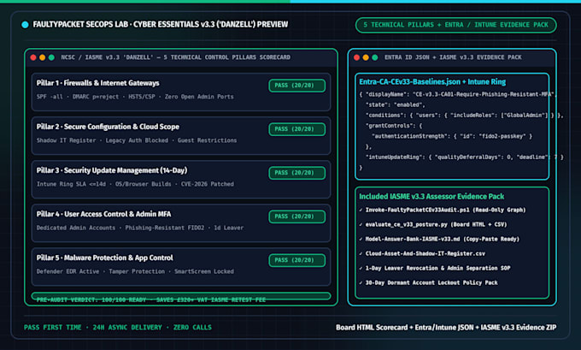Select Pillar 2 · Secure Configuration & Cloud Scope heading
This screenshot has height=350, width=581.
[108, 127]
